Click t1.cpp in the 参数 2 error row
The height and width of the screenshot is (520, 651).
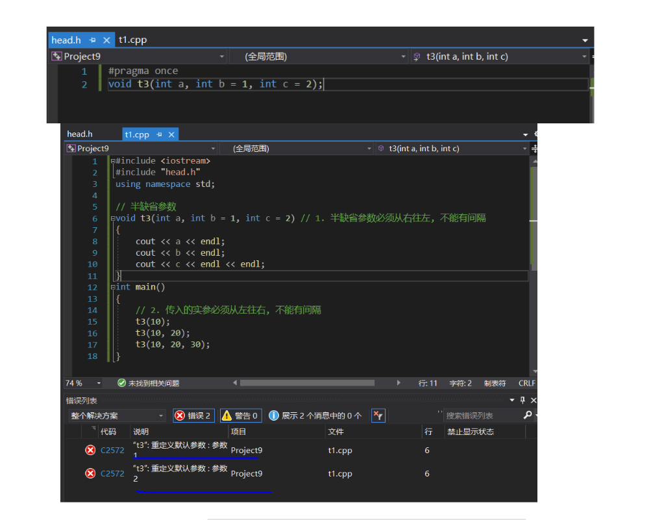click(340, 473)
